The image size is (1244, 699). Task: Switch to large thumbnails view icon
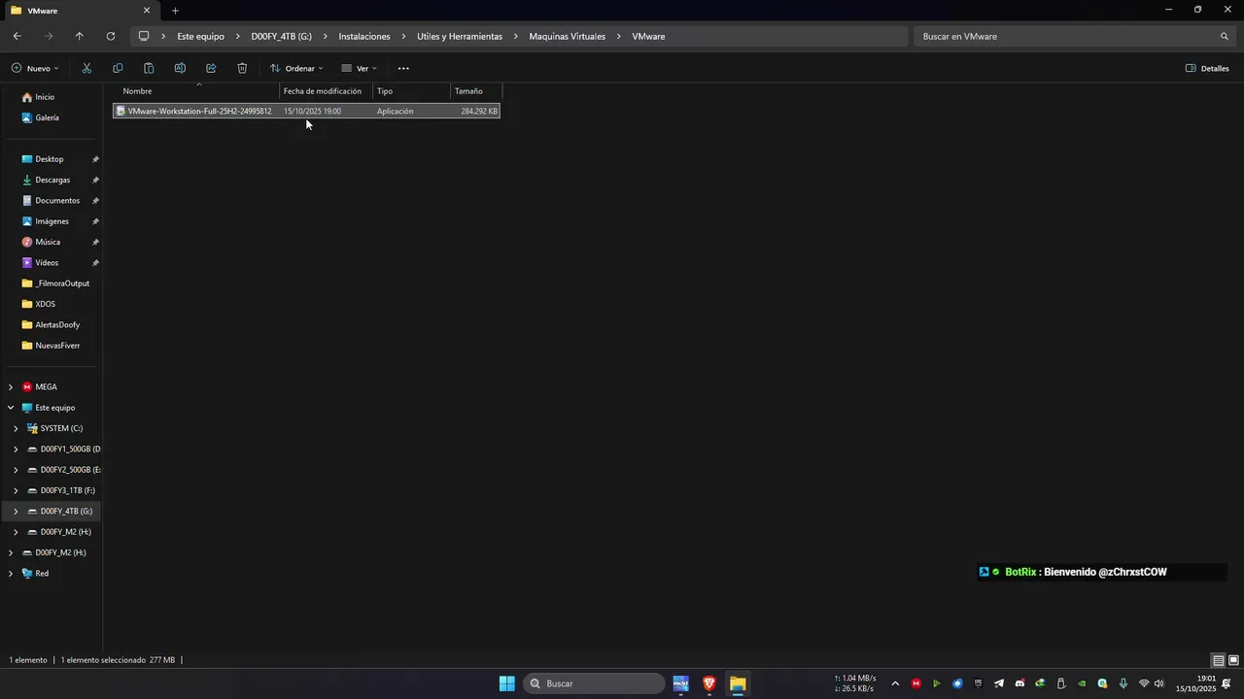(x=1232, y=660)
